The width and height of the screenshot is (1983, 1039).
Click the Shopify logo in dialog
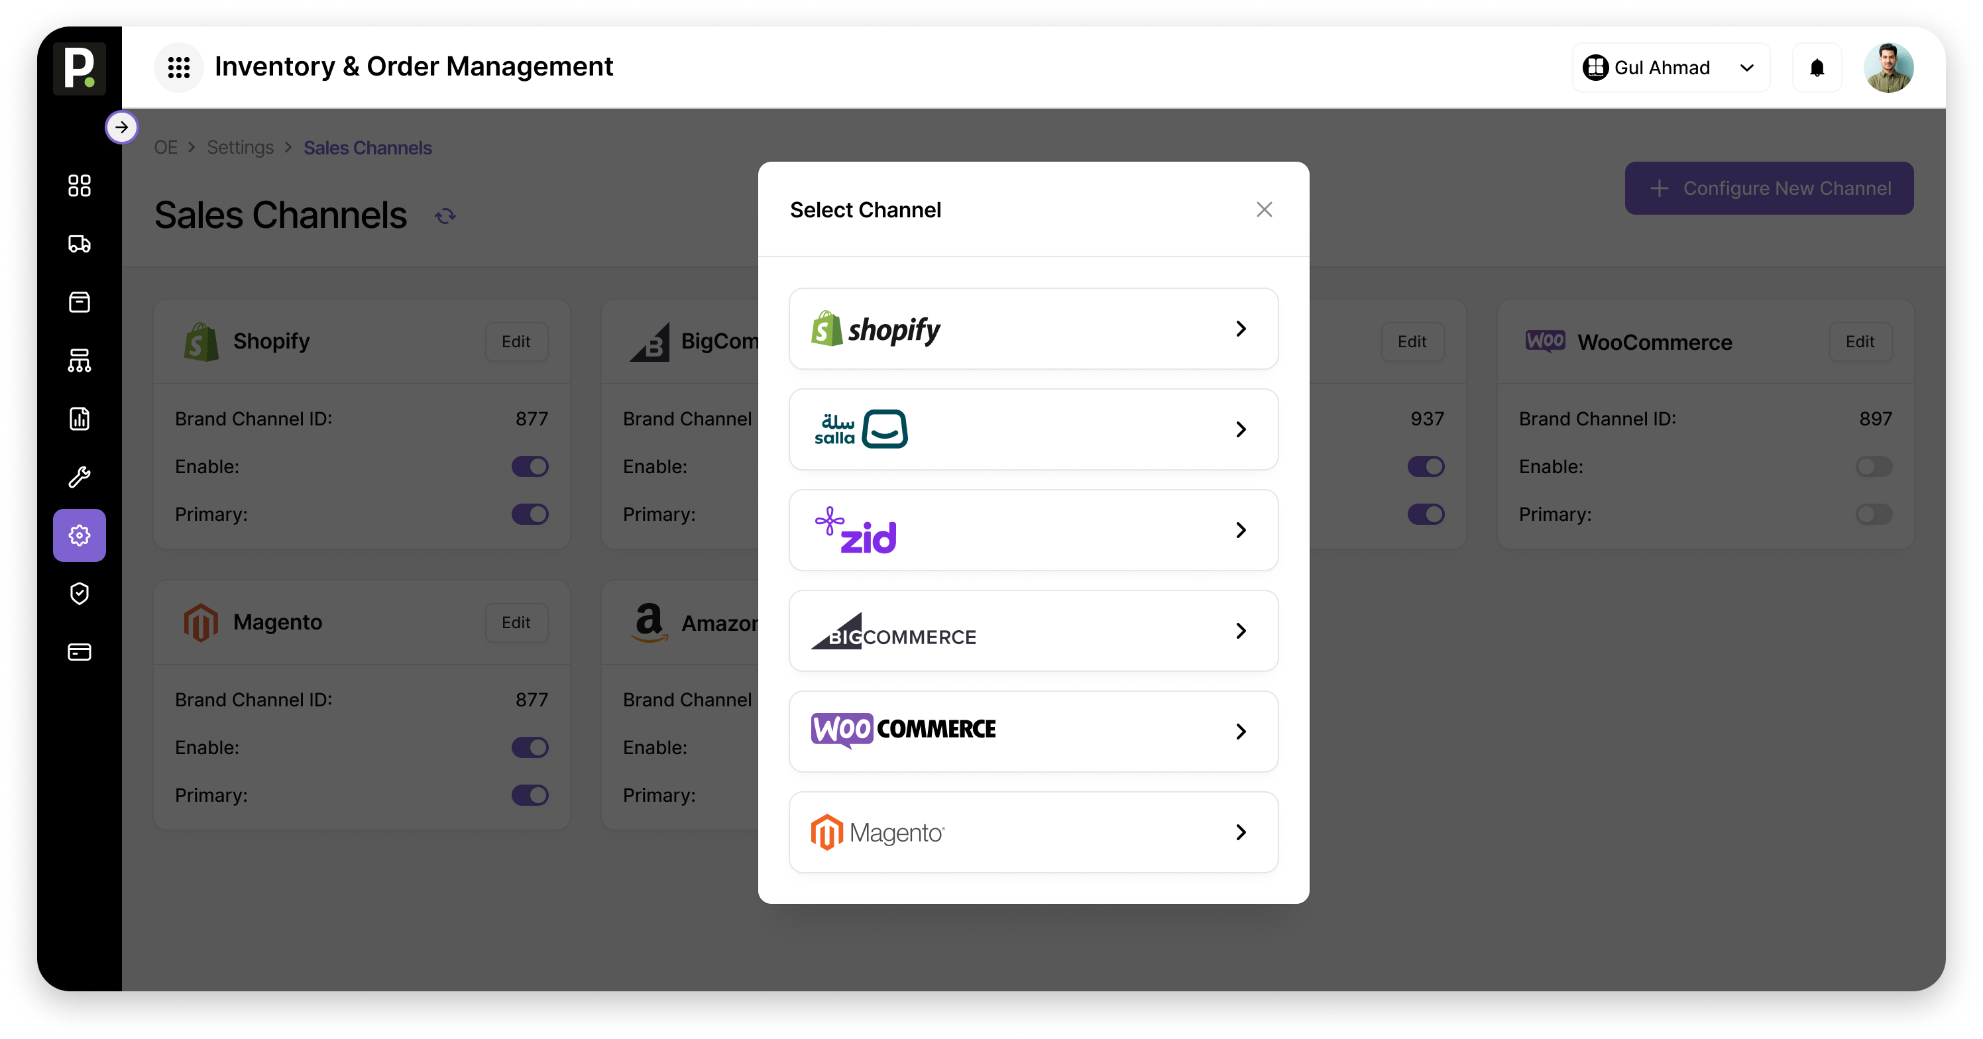pyautogui.click(x=876, y=329)
